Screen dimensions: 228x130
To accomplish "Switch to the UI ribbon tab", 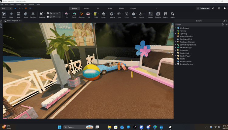I will [98, 9].
